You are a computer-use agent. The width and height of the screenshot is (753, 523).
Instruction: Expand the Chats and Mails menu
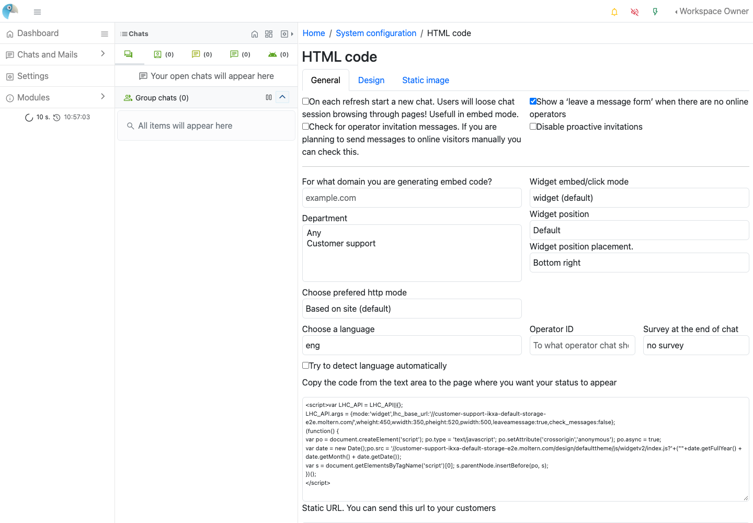coord(57,54)
